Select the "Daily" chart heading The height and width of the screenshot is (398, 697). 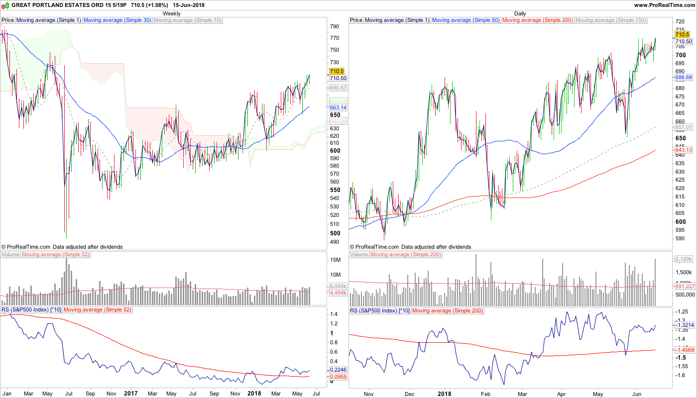(520, 13)
